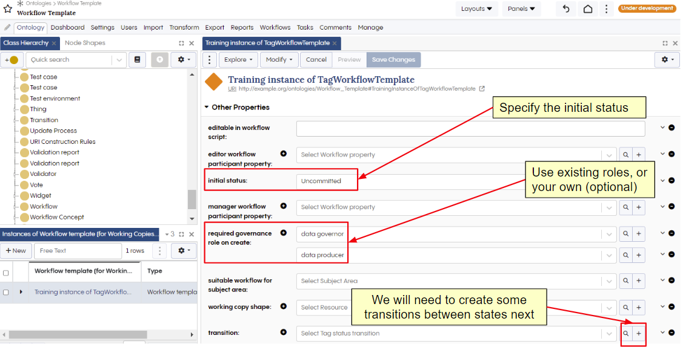Click the Free Text filter field
The width and height of the screenshot is (683, 347).
pyautogui.click(x=78, y=251)
